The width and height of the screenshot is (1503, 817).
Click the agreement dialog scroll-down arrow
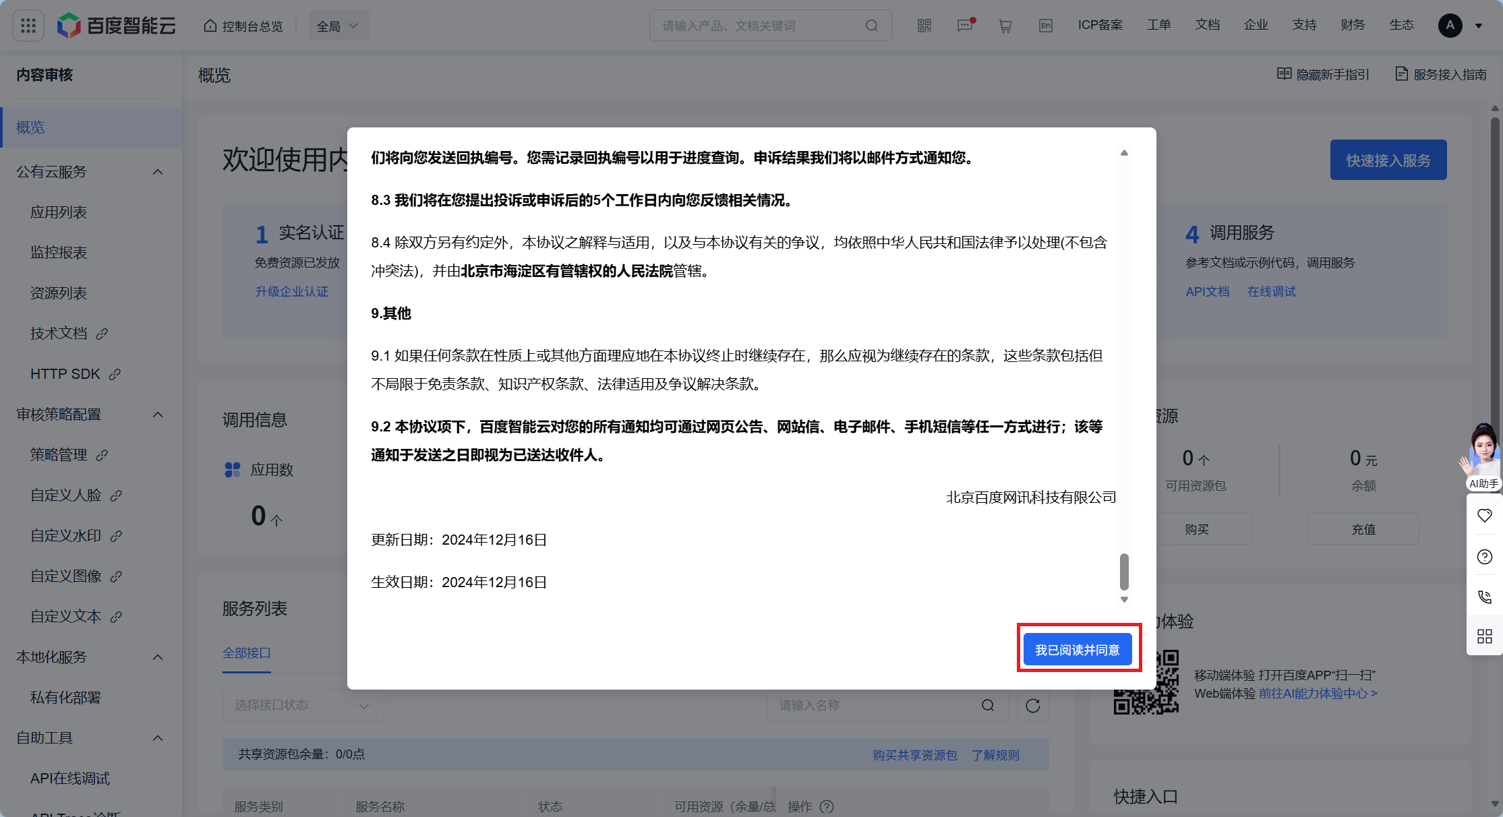1124,599
